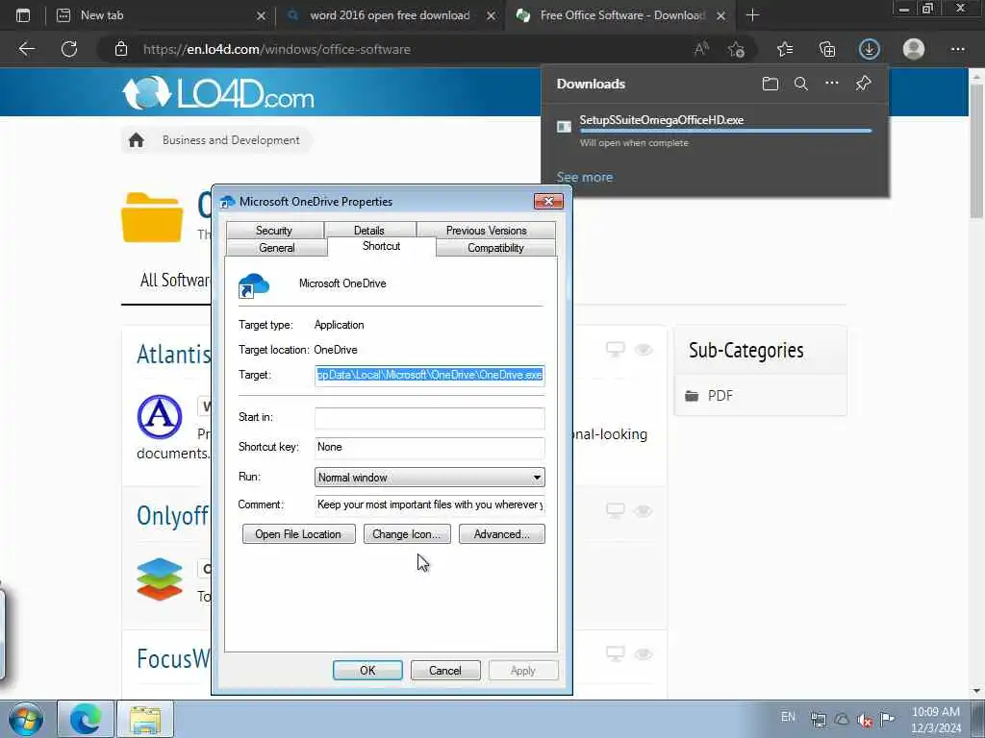985x738 pixels.
Task: View site info via address bar lock icon
Action: coord(121,49)
